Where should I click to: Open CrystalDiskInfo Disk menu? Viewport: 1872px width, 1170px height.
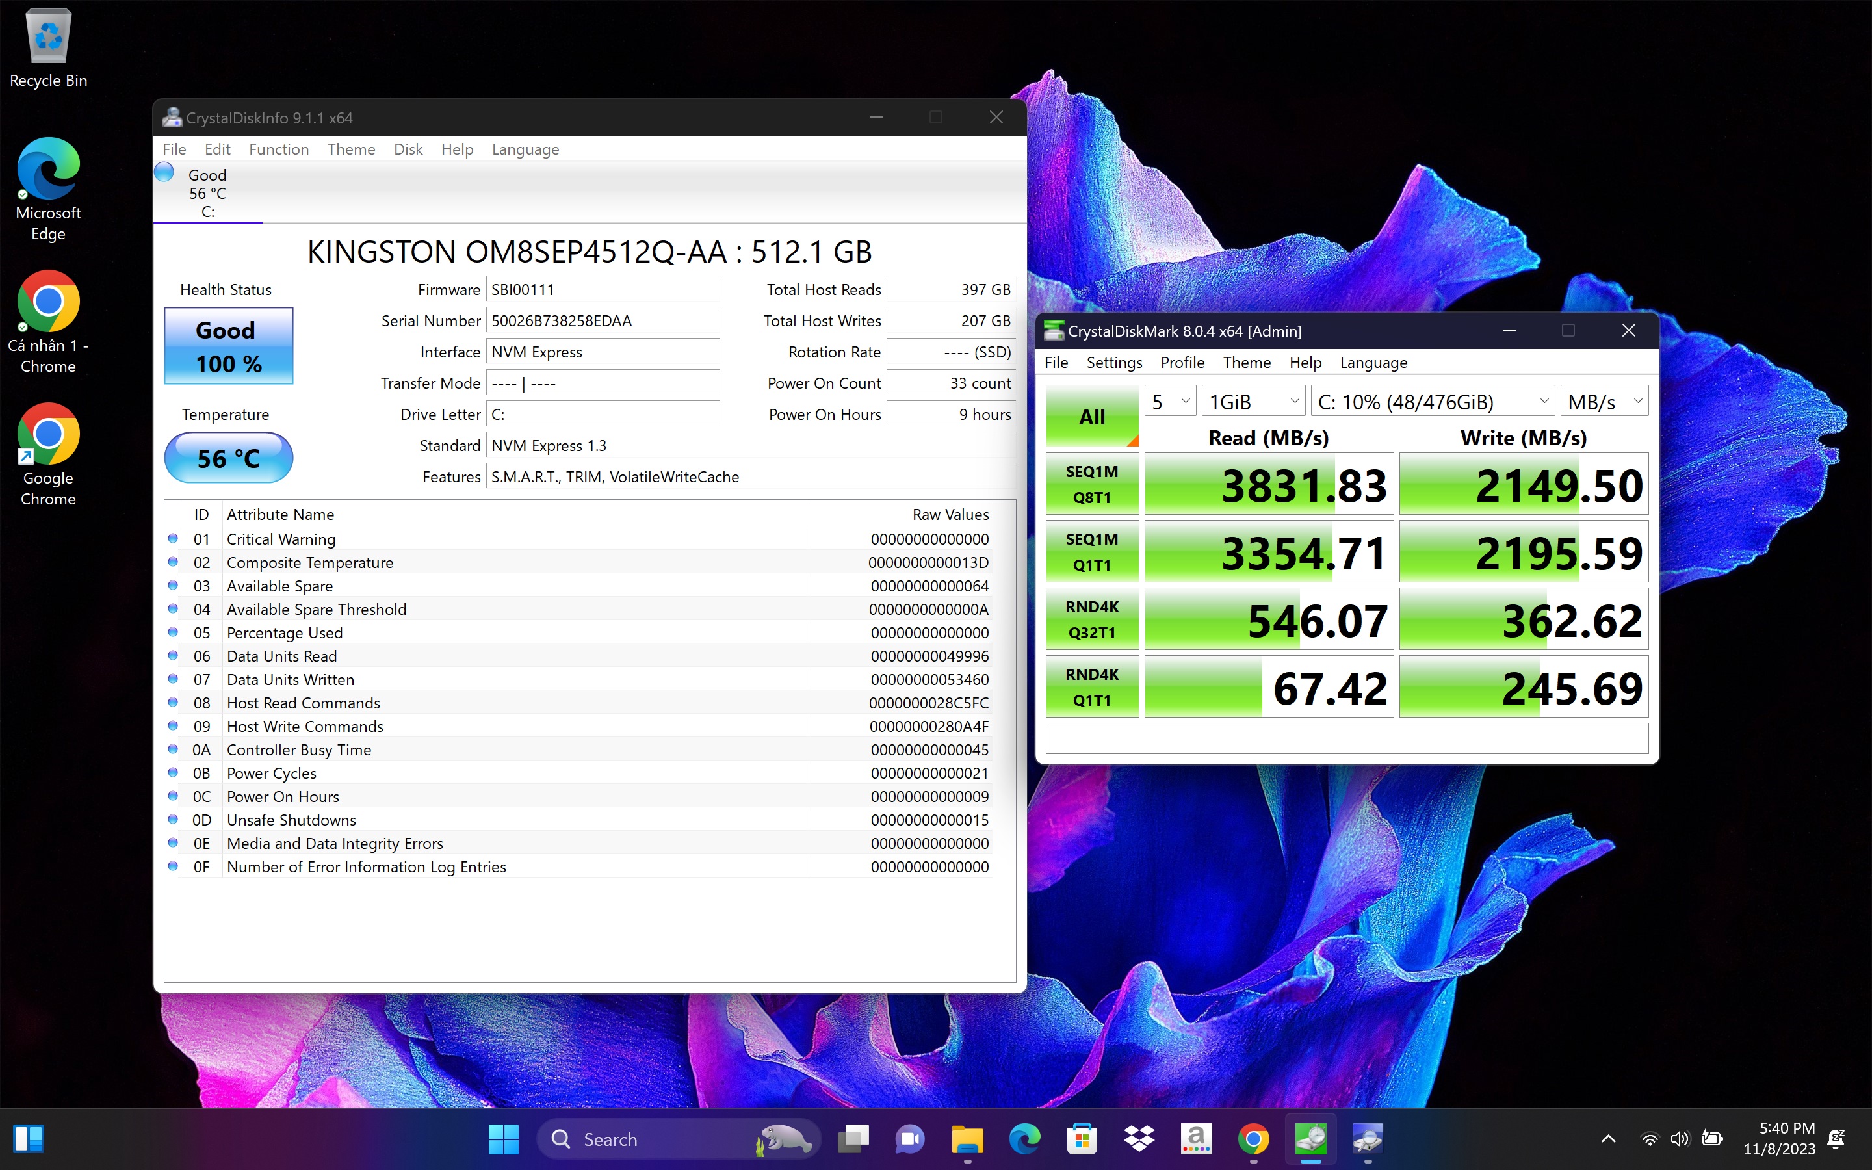click(x=408, y=149)
